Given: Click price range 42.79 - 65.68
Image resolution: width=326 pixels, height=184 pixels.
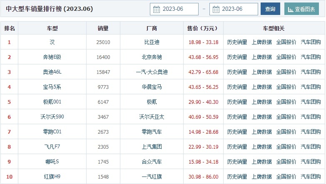Looking at the screenshot, I should click(203, 72).
